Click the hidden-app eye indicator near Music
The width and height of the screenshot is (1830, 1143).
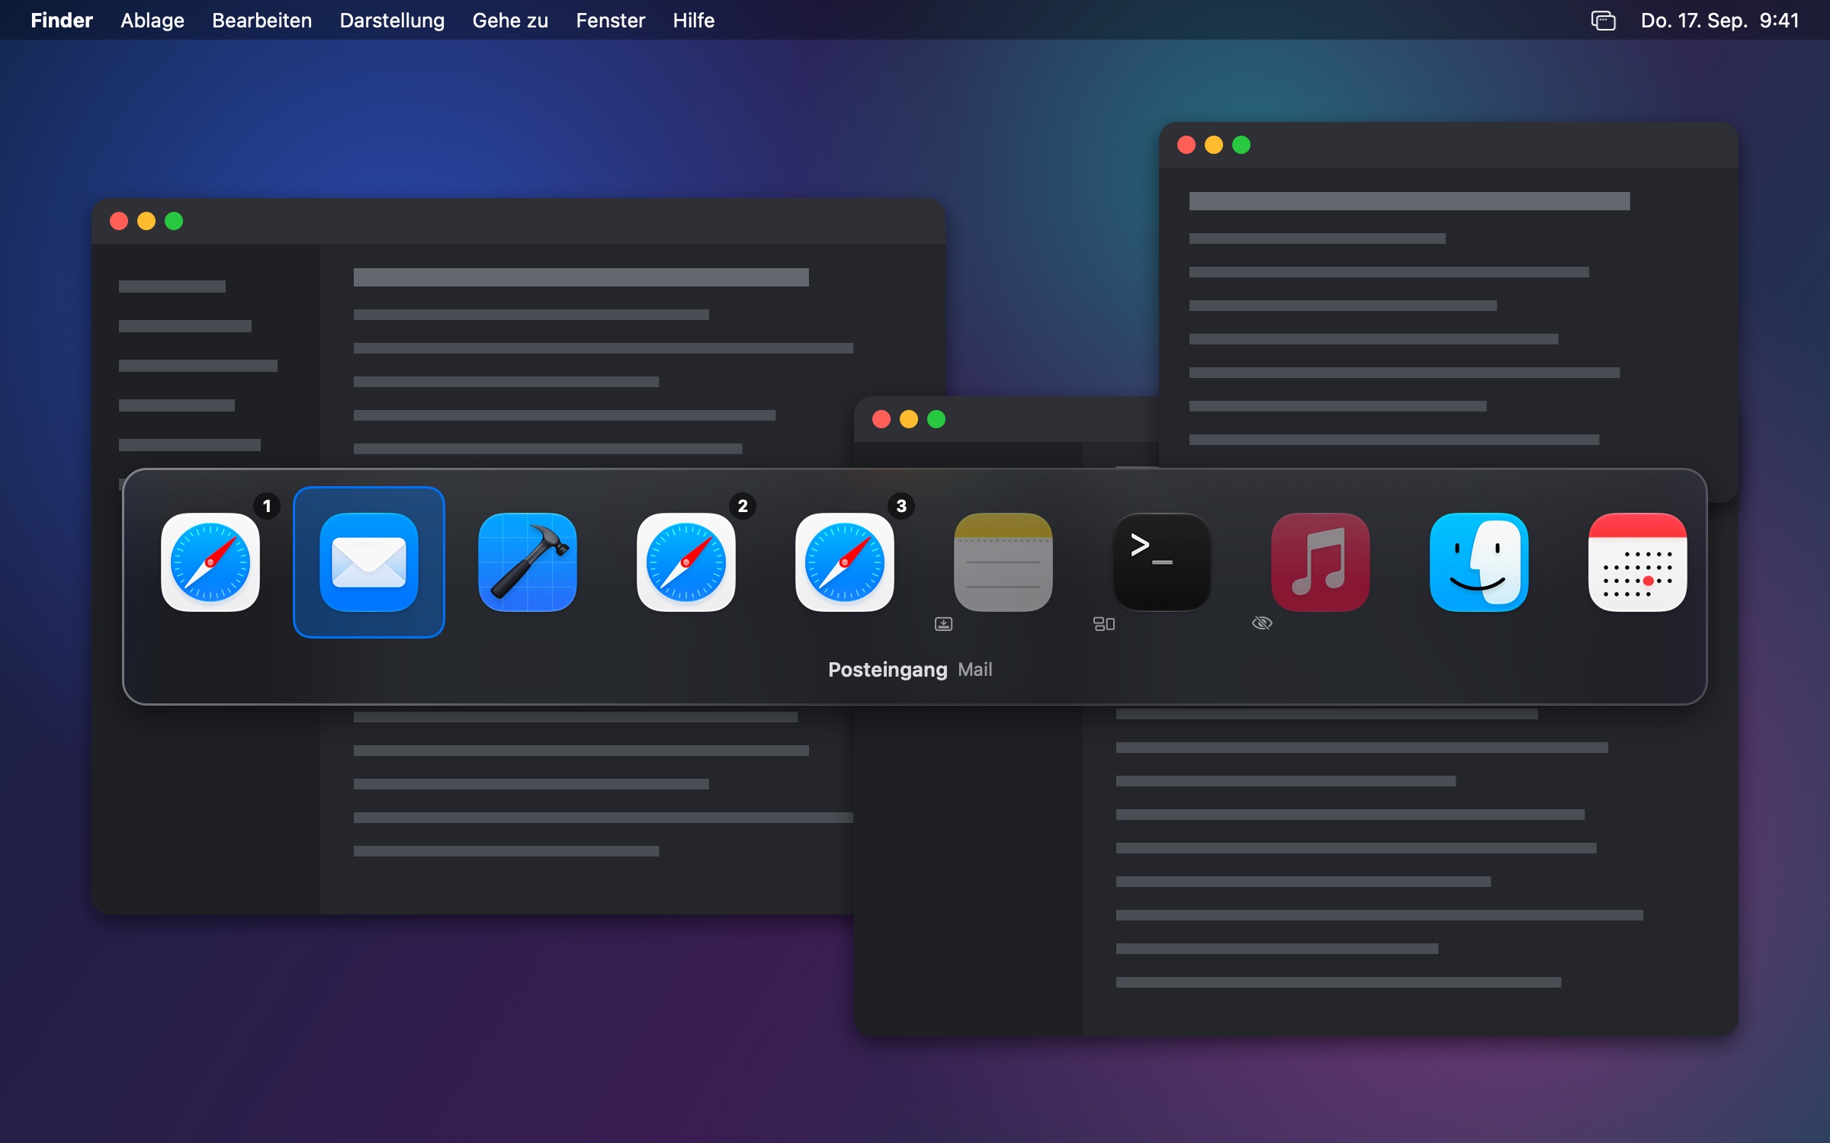click(x=1262, y=623)
